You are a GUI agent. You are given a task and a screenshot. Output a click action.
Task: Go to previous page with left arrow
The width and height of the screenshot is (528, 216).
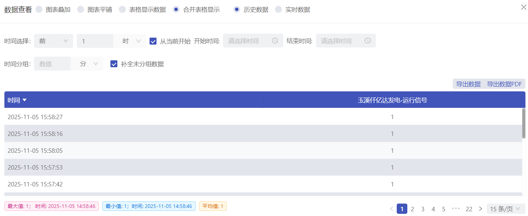point(392,209)
